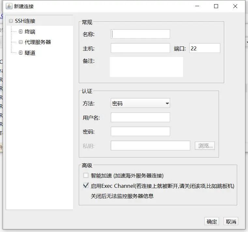Select 终端 in the connection tree
This screenshot has height=232, width=248.
30,32
